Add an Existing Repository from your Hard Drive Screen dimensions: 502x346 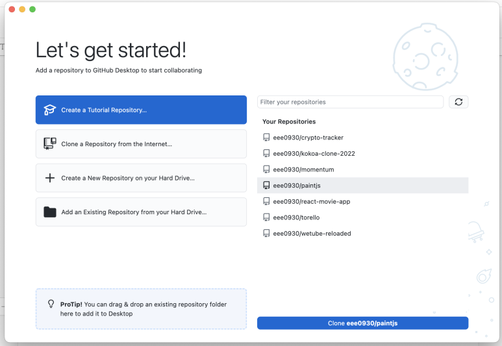point(141,212)
